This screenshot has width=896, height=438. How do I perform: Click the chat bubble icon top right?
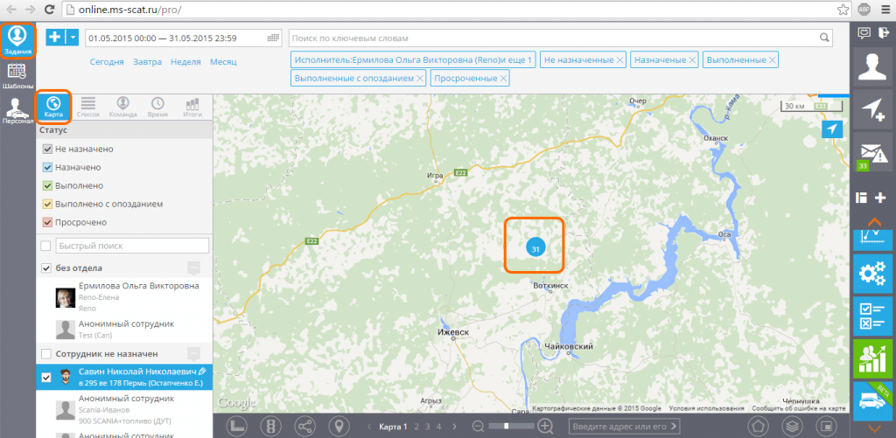(x=864, y=33)
